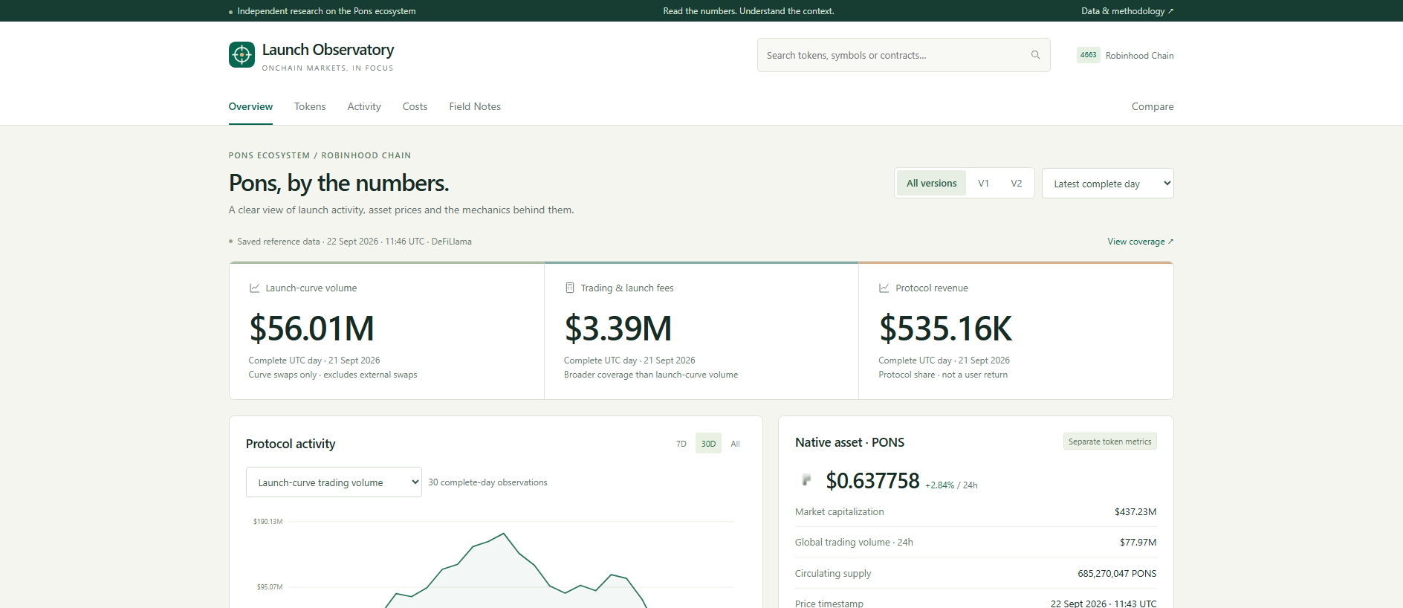Click the View coverage link

click(1140, 242)
